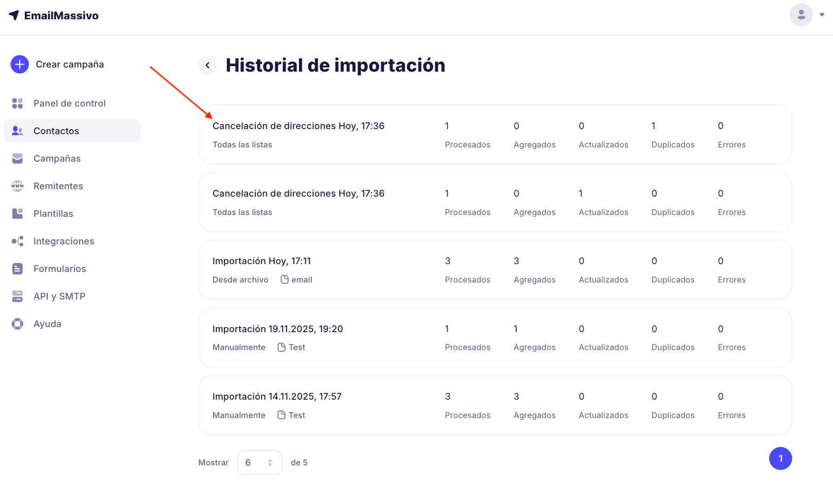Click the API y SMTP server icon
The width and height of the screenshot is (833, 492).
(17, 296)
